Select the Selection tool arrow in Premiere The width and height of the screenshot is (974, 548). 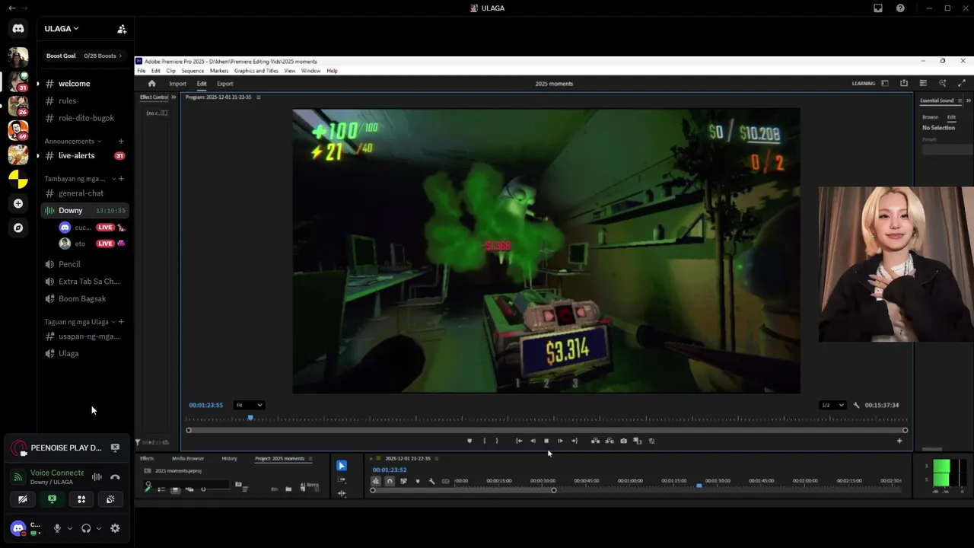pos(342,466)
